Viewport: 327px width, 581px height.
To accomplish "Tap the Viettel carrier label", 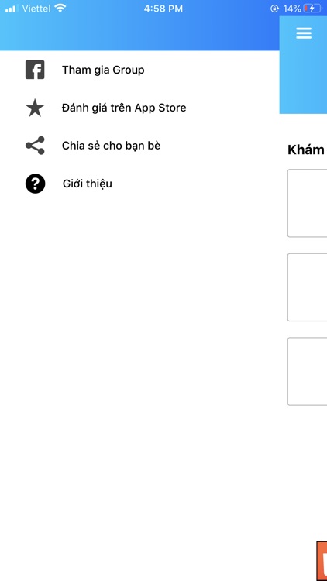I will point(36,9).
